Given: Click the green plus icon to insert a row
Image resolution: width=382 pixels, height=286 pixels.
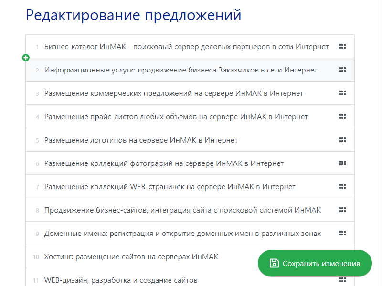Looking at the screenshot, I should 26,58.
